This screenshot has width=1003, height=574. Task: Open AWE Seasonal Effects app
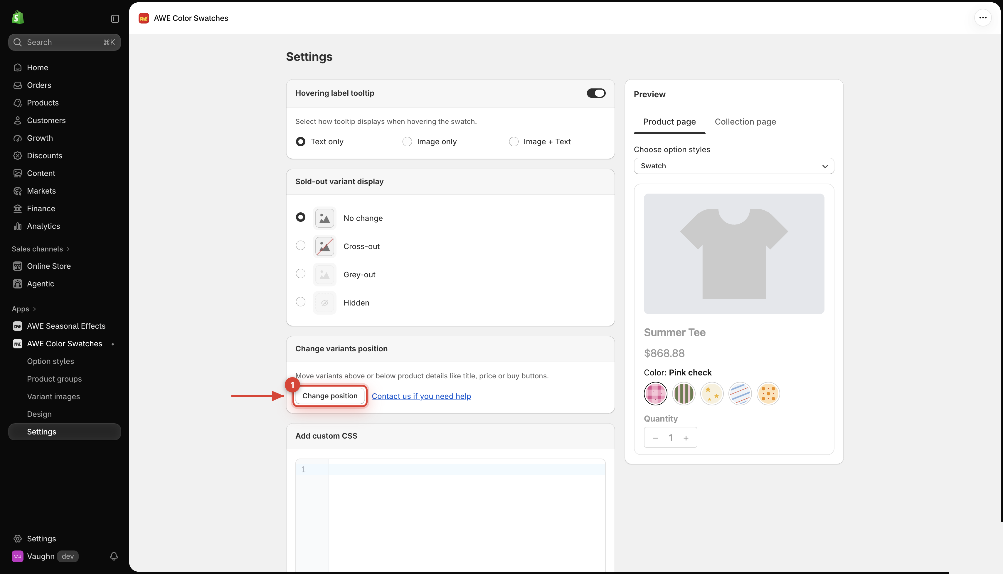pos(64,326)
